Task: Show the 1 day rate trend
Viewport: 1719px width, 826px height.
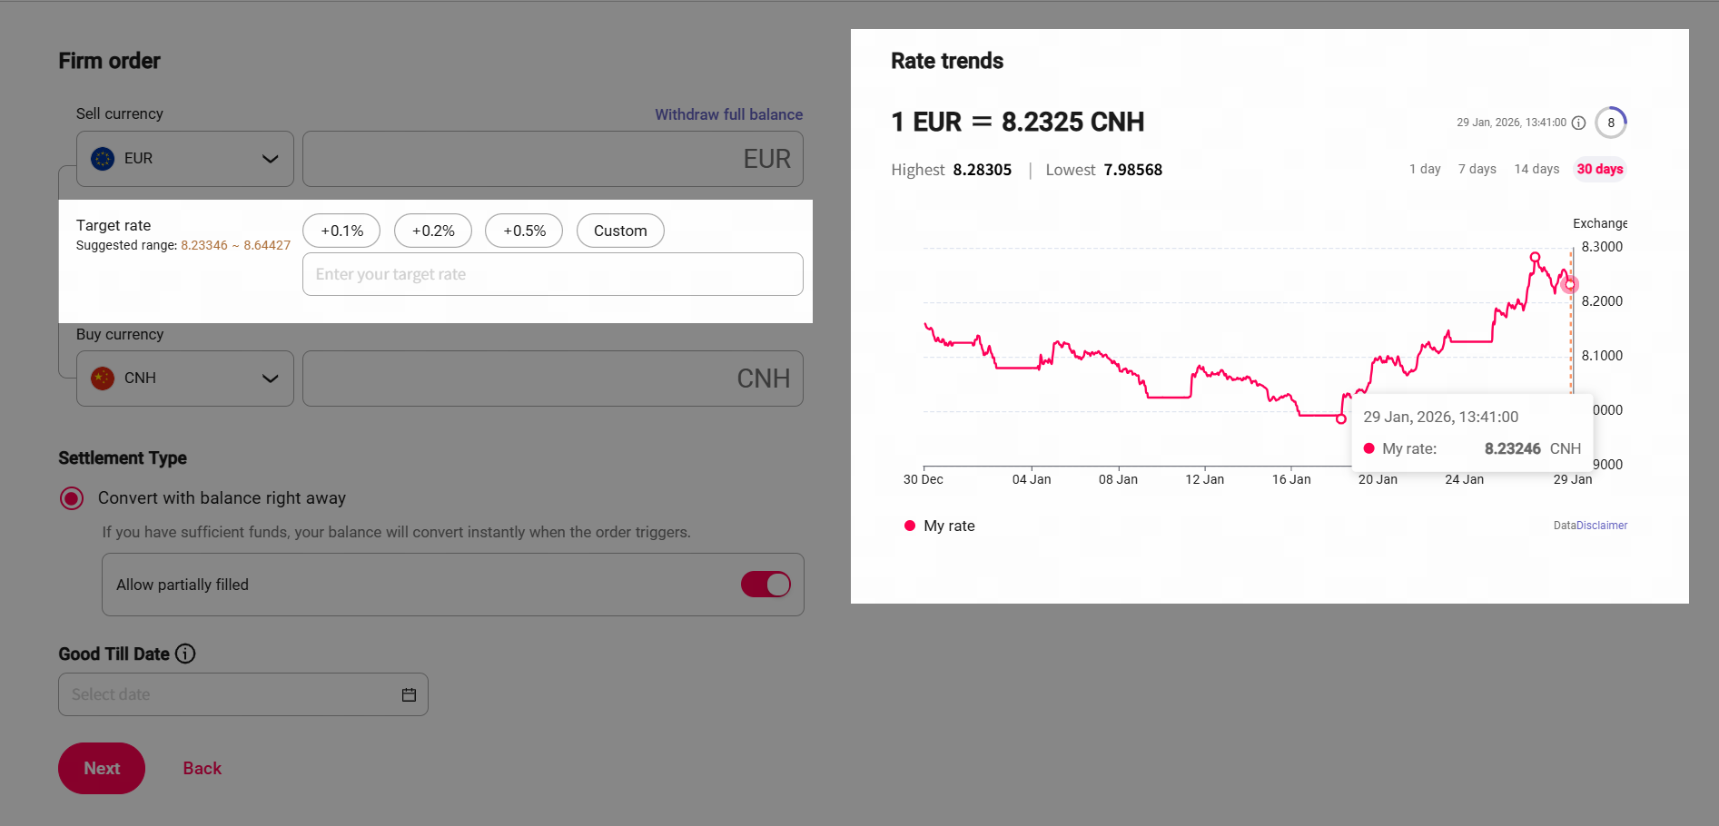Action: (1425, 169)
